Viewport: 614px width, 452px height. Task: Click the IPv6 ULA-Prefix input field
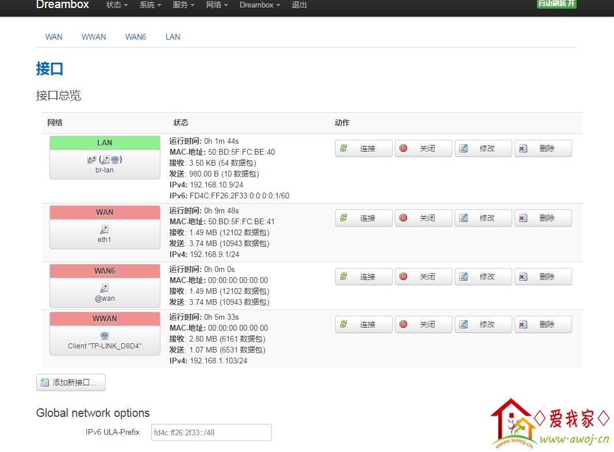pos(211,432)
